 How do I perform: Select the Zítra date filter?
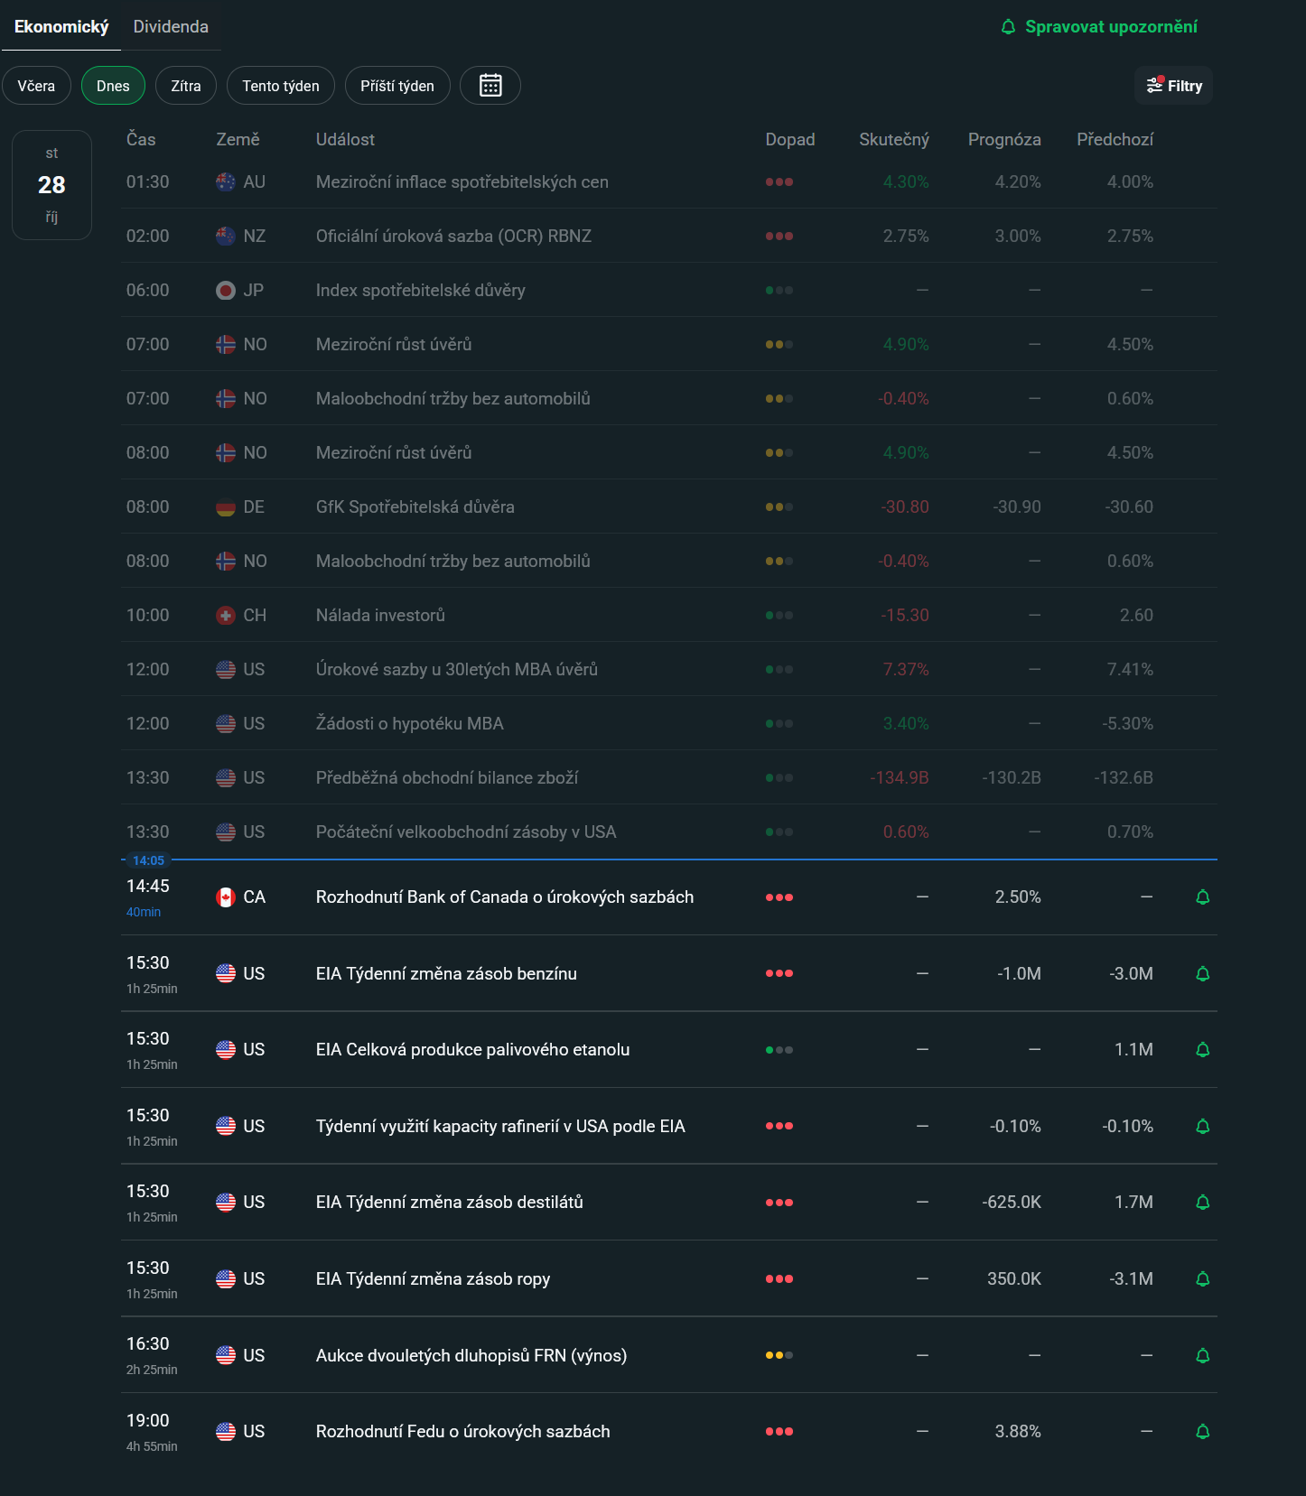coord(186,86)
